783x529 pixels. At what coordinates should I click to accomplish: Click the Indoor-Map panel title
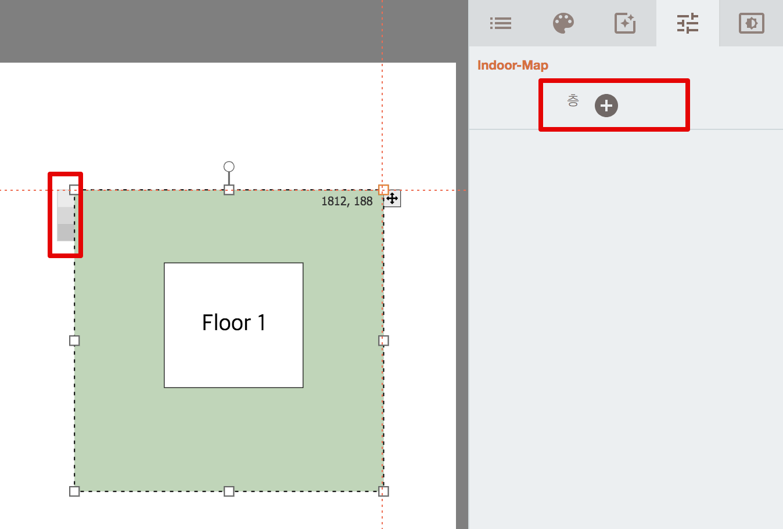coord(513,65)
